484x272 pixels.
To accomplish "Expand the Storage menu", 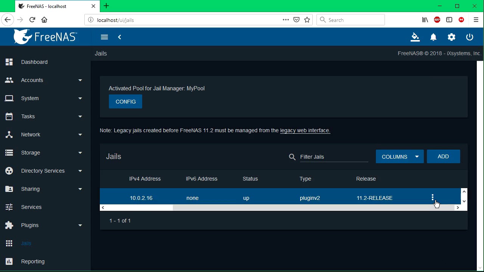I will tap(45, 153).
